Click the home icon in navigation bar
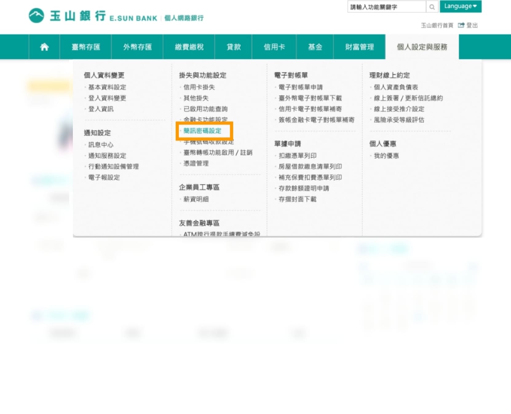511x414 pixels. [x=44, y=47]
